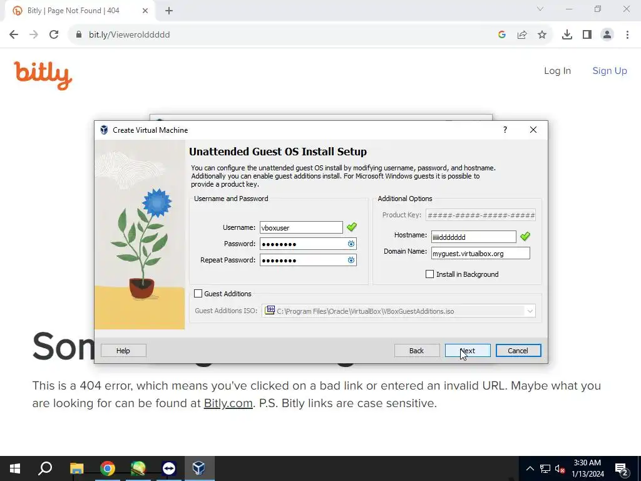Click the muted volume tray icon
The image size is (641, 481).
[x=560, y=468]
